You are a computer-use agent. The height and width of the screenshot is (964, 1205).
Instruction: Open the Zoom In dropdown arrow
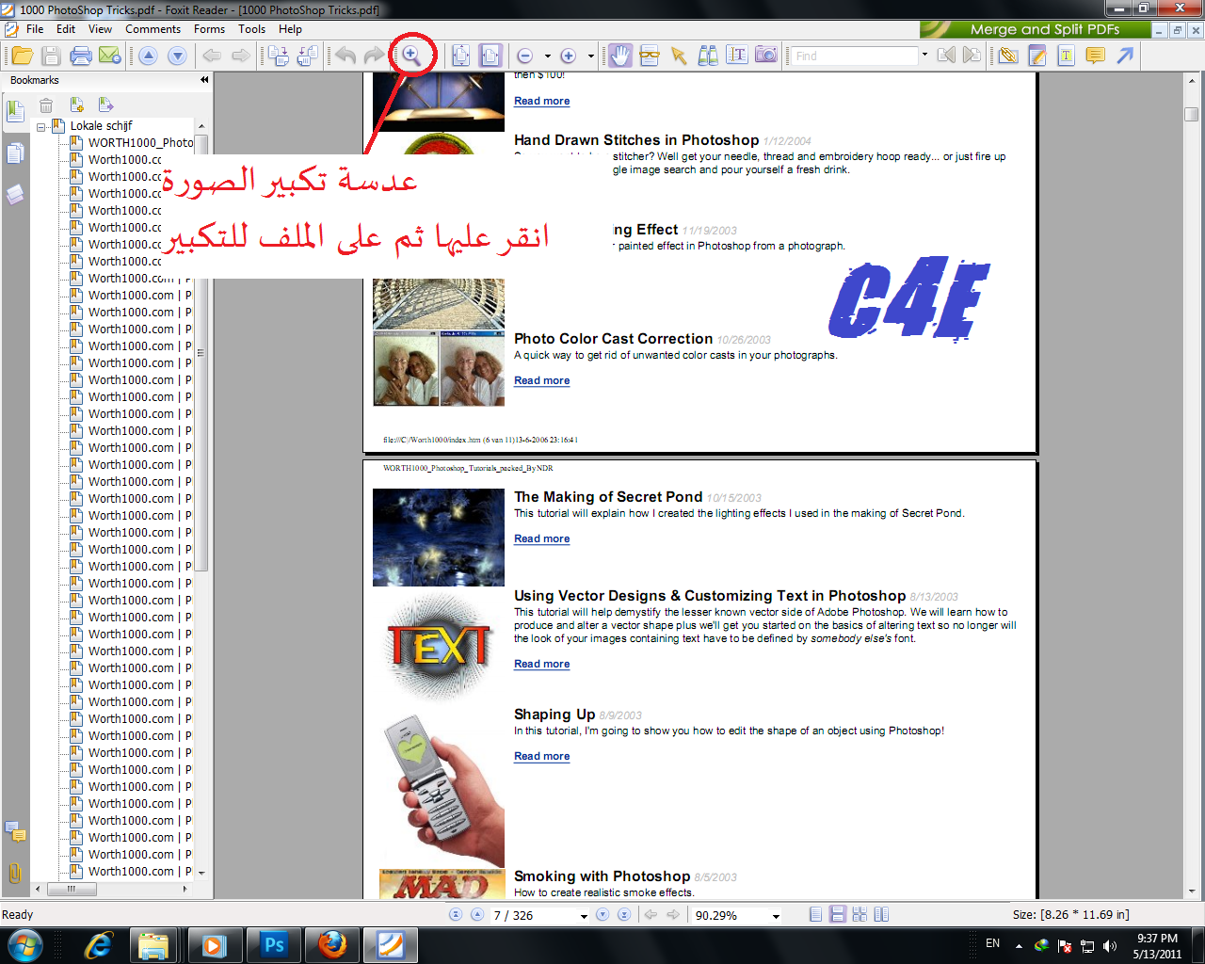click(591, 56)
